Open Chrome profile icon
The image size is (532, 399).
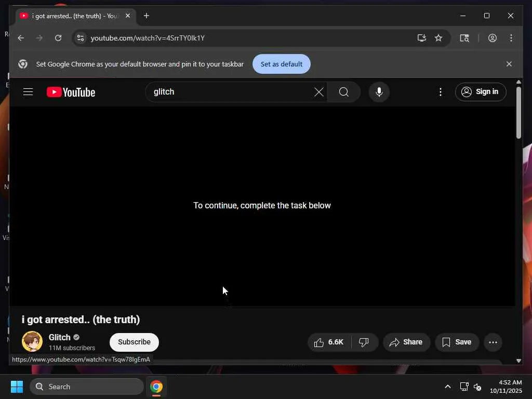493,38
